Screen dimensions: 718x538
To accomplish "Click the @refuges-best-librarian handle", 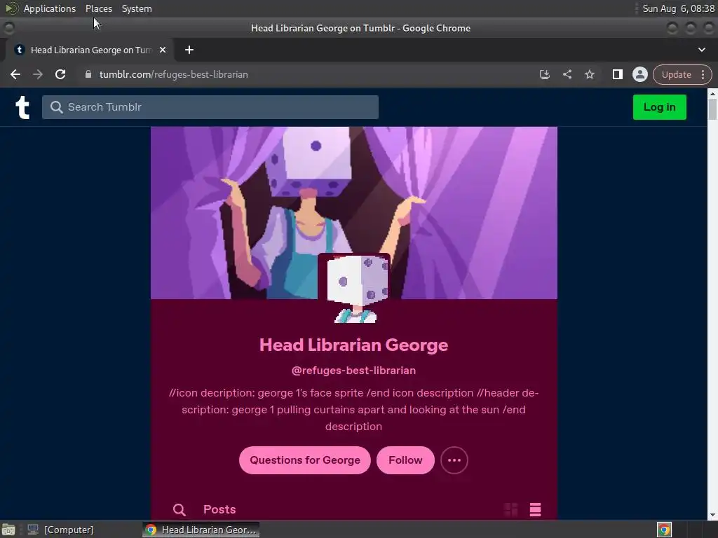I will pos(353,371).
